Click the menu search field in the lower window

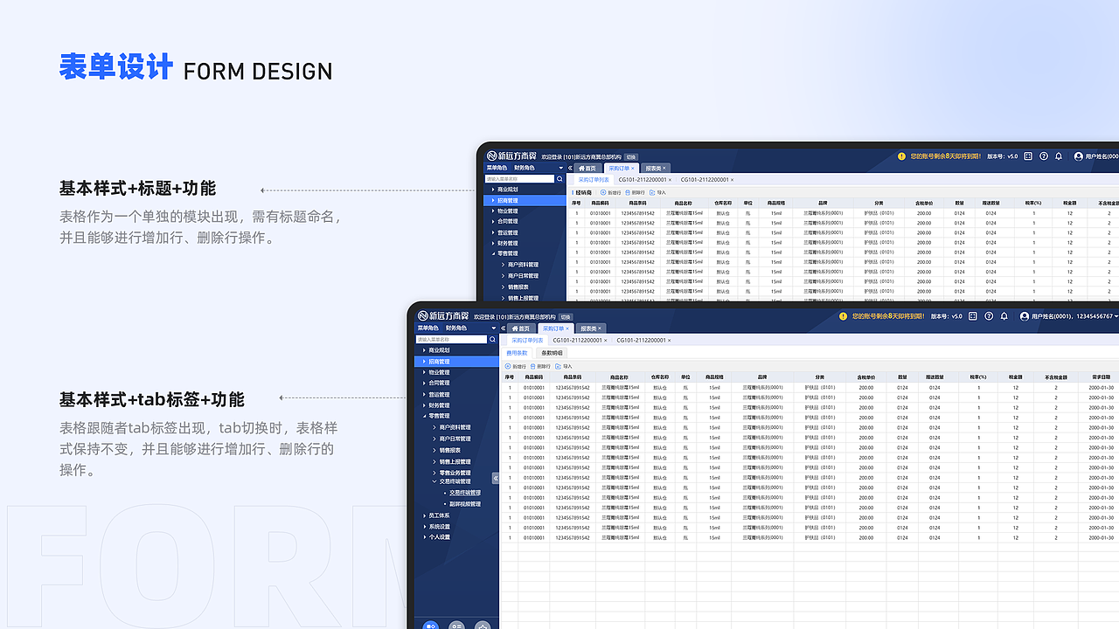tap(451, 339)
